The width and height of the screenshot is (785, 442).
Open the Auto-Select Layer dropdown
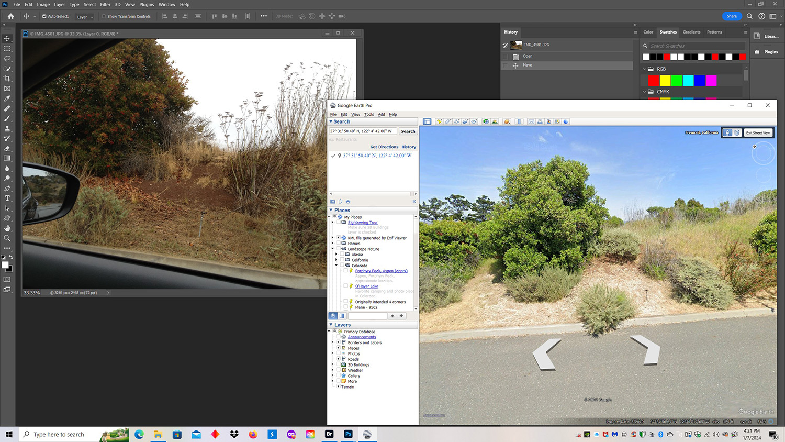[x=85, y=17]
